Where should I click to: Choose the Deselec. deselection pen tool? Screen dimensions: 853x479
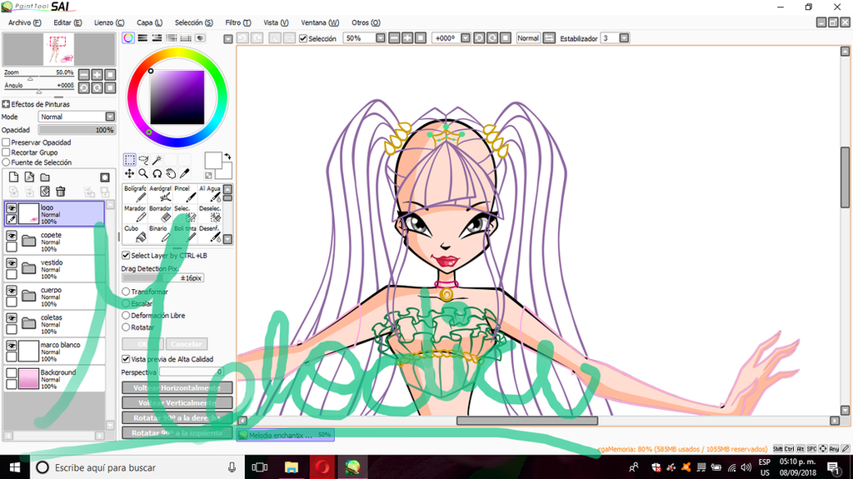pos(210,214)
